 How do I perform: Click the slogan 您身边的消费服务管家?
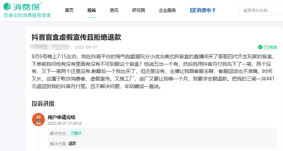click(27, 15)
